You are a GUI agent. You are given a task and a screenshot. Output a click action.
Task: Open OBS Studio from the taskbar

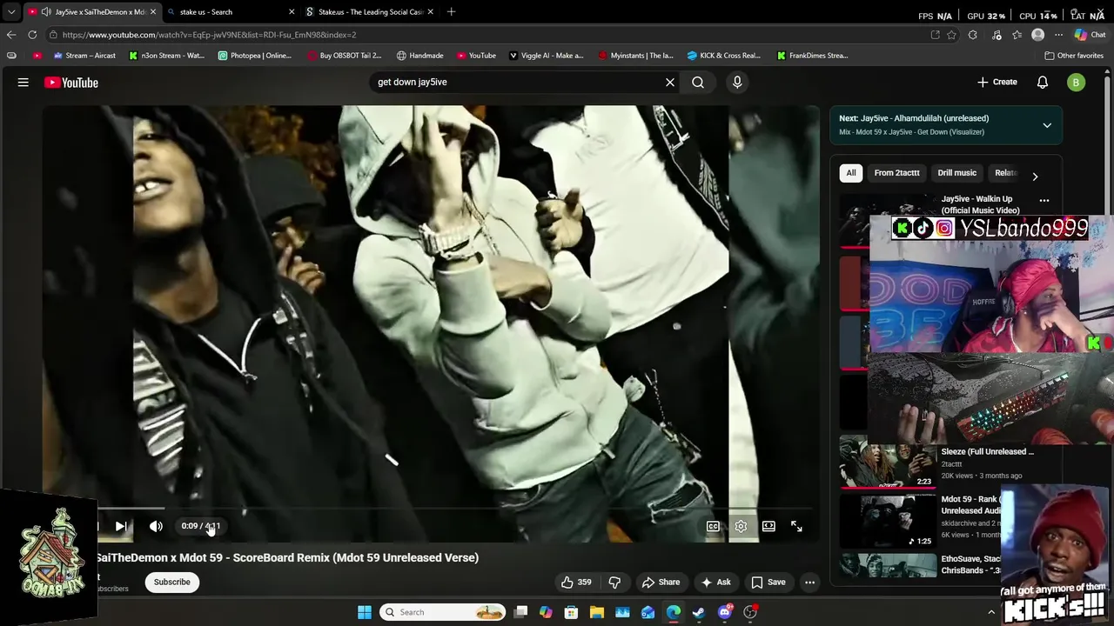click(750, 612)
